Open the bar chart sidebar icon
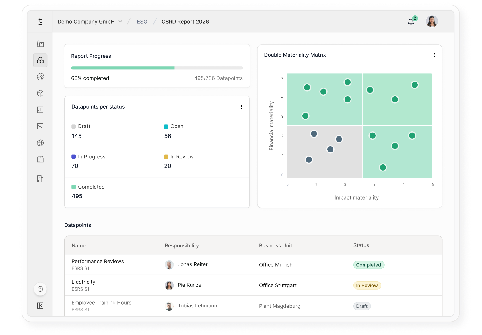The image size is (482, 335). [x=40, y=110]
